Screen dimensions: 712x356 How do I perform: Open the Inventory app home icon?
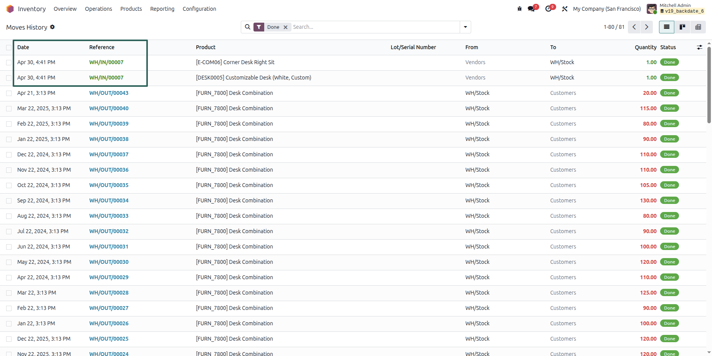pyautogui.click(x=10, y=9)
